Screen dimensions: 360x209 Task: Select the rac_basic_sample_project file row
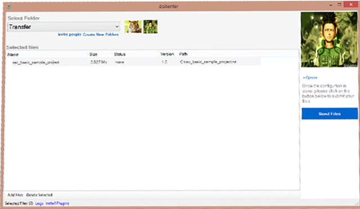tap(136, 62)
